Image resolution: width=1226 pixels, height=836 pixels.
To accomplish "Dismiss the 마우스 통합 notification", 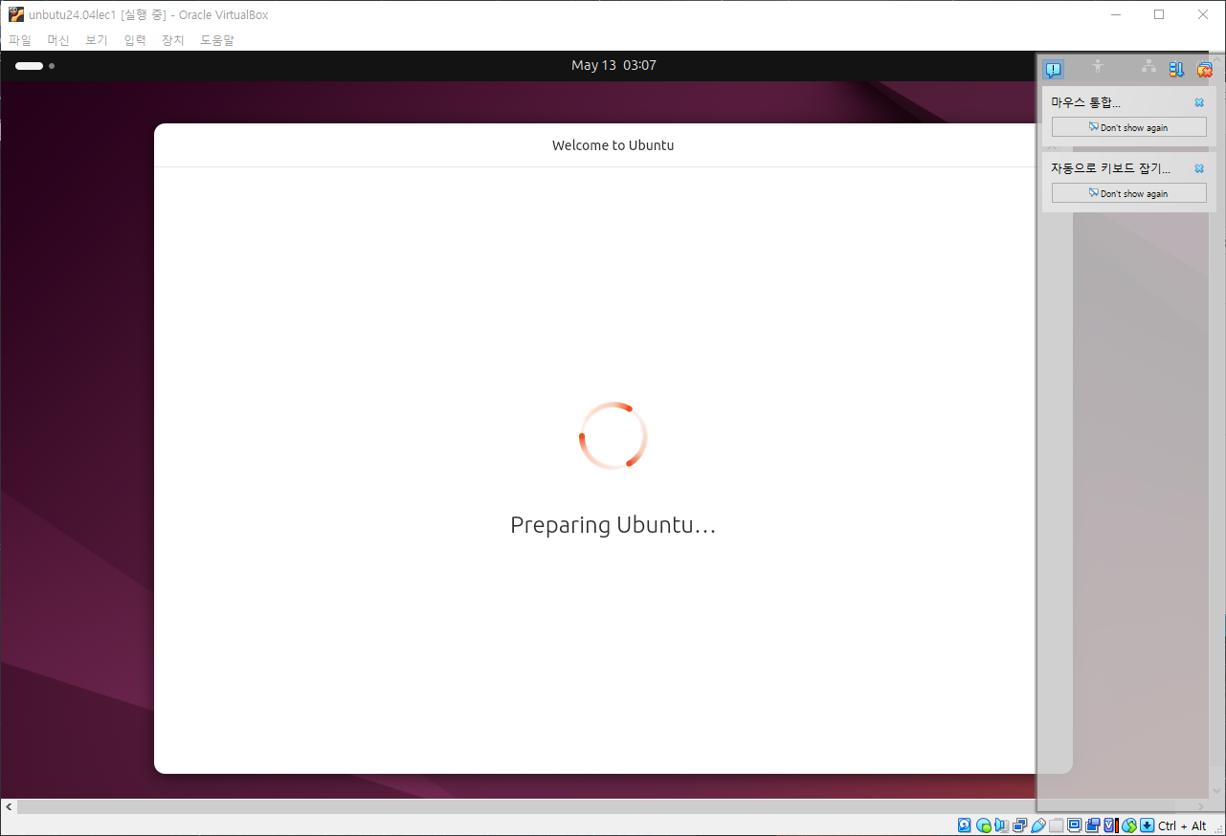I will pyautogui.click(x=1199, y=102).
